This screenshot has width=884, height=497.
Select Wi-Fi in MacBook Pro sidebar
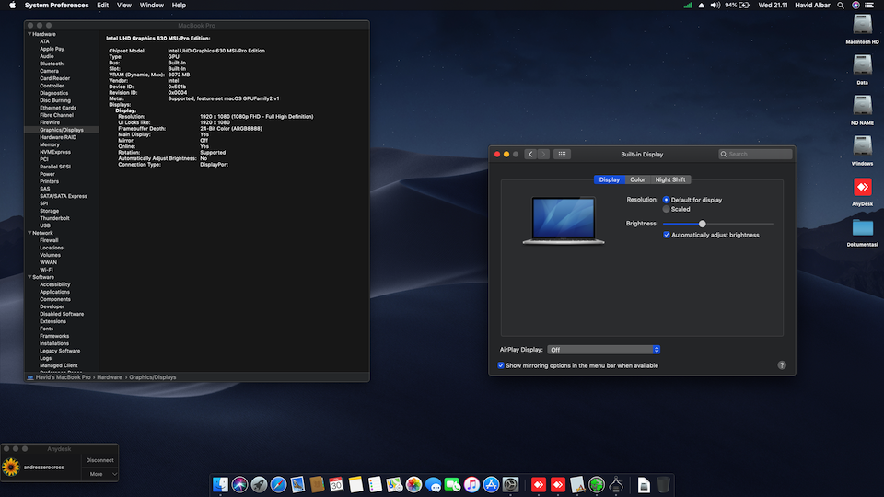46,270
